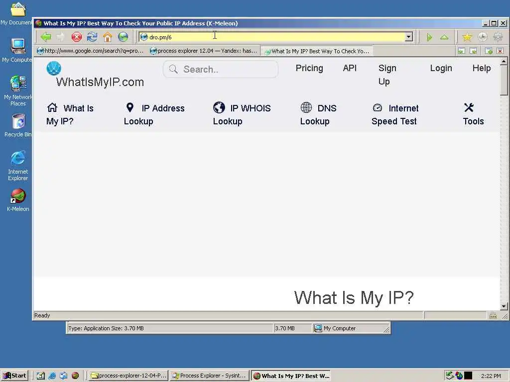
Task: Click the map pin icon for IP Address Lookup
Action: coord(130,107)
